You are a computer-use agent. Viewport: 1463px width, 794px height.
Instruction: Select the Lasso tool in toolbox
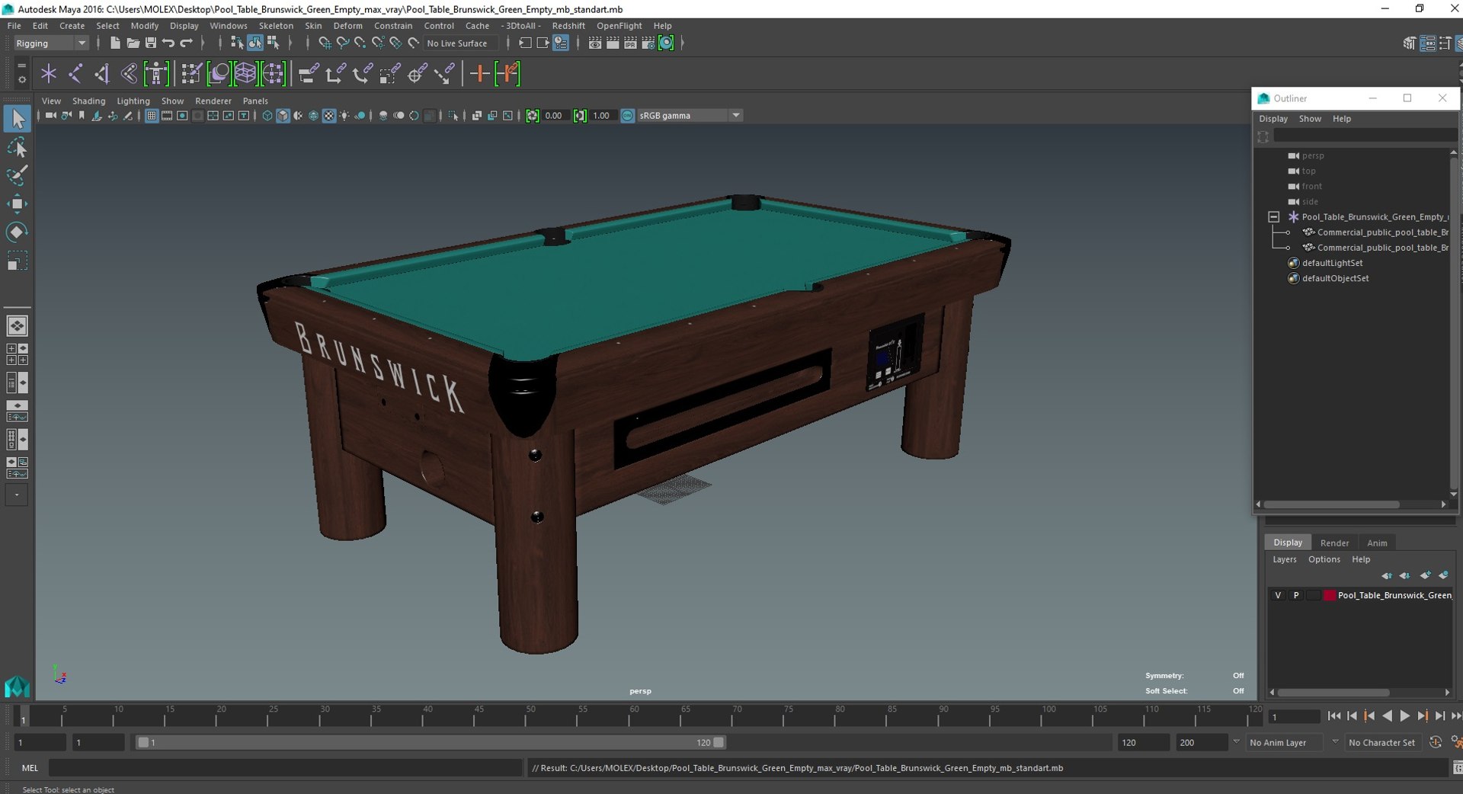17,147
